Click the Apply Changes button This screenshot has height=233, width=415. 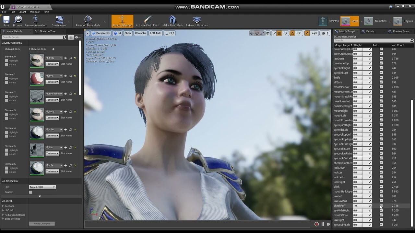[42, 224]
